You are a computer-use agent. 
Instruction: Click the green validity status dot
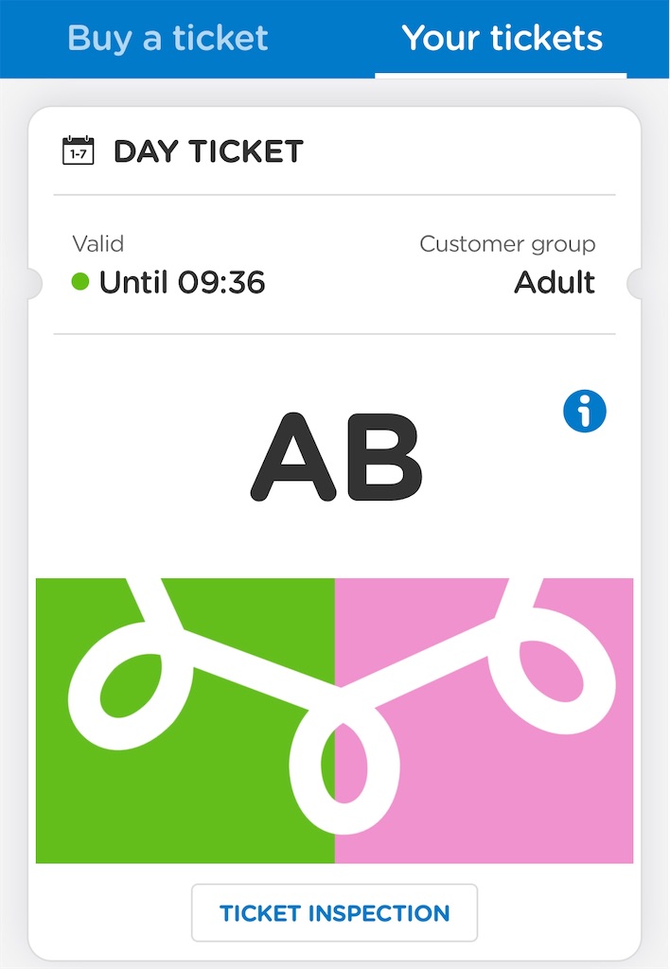click(80, 282)
